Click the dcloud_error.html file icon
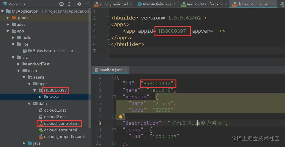Image resolution: width=285 pixels, height=147 pixels. click(41, 130)
